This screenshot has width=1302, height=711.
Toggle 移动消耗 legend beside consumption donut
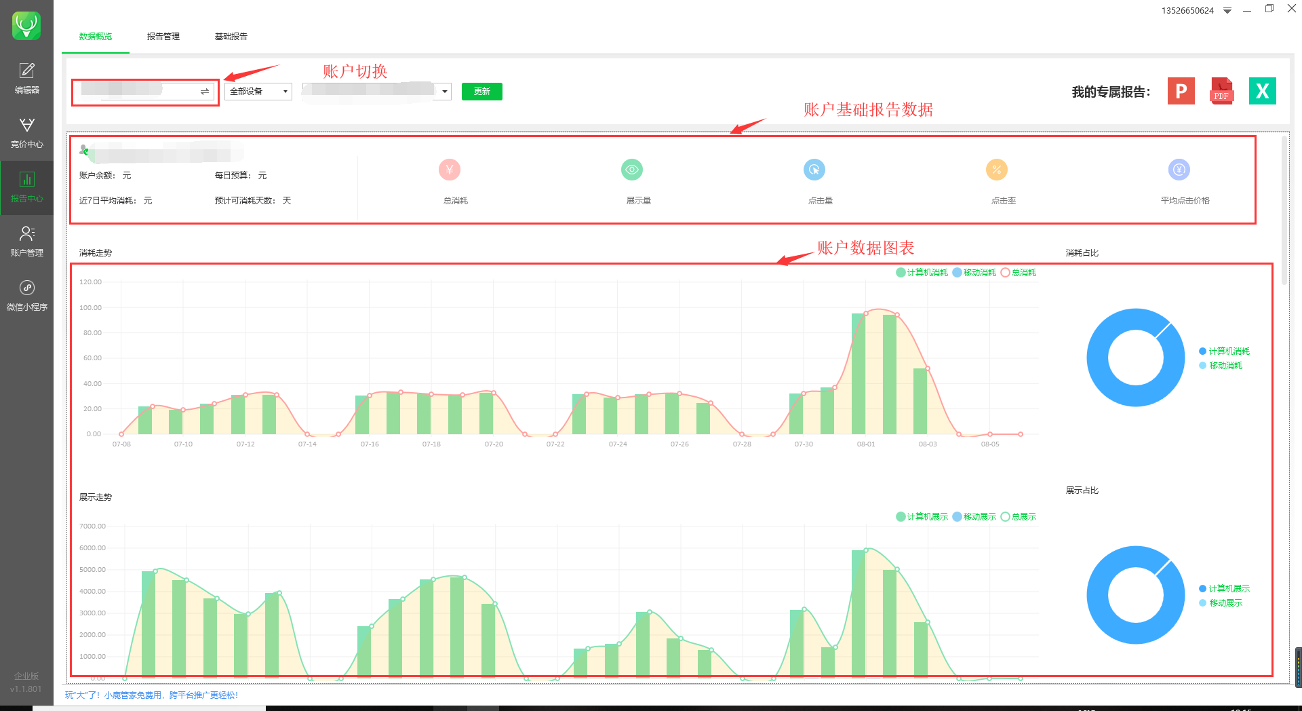(1221, 366)
